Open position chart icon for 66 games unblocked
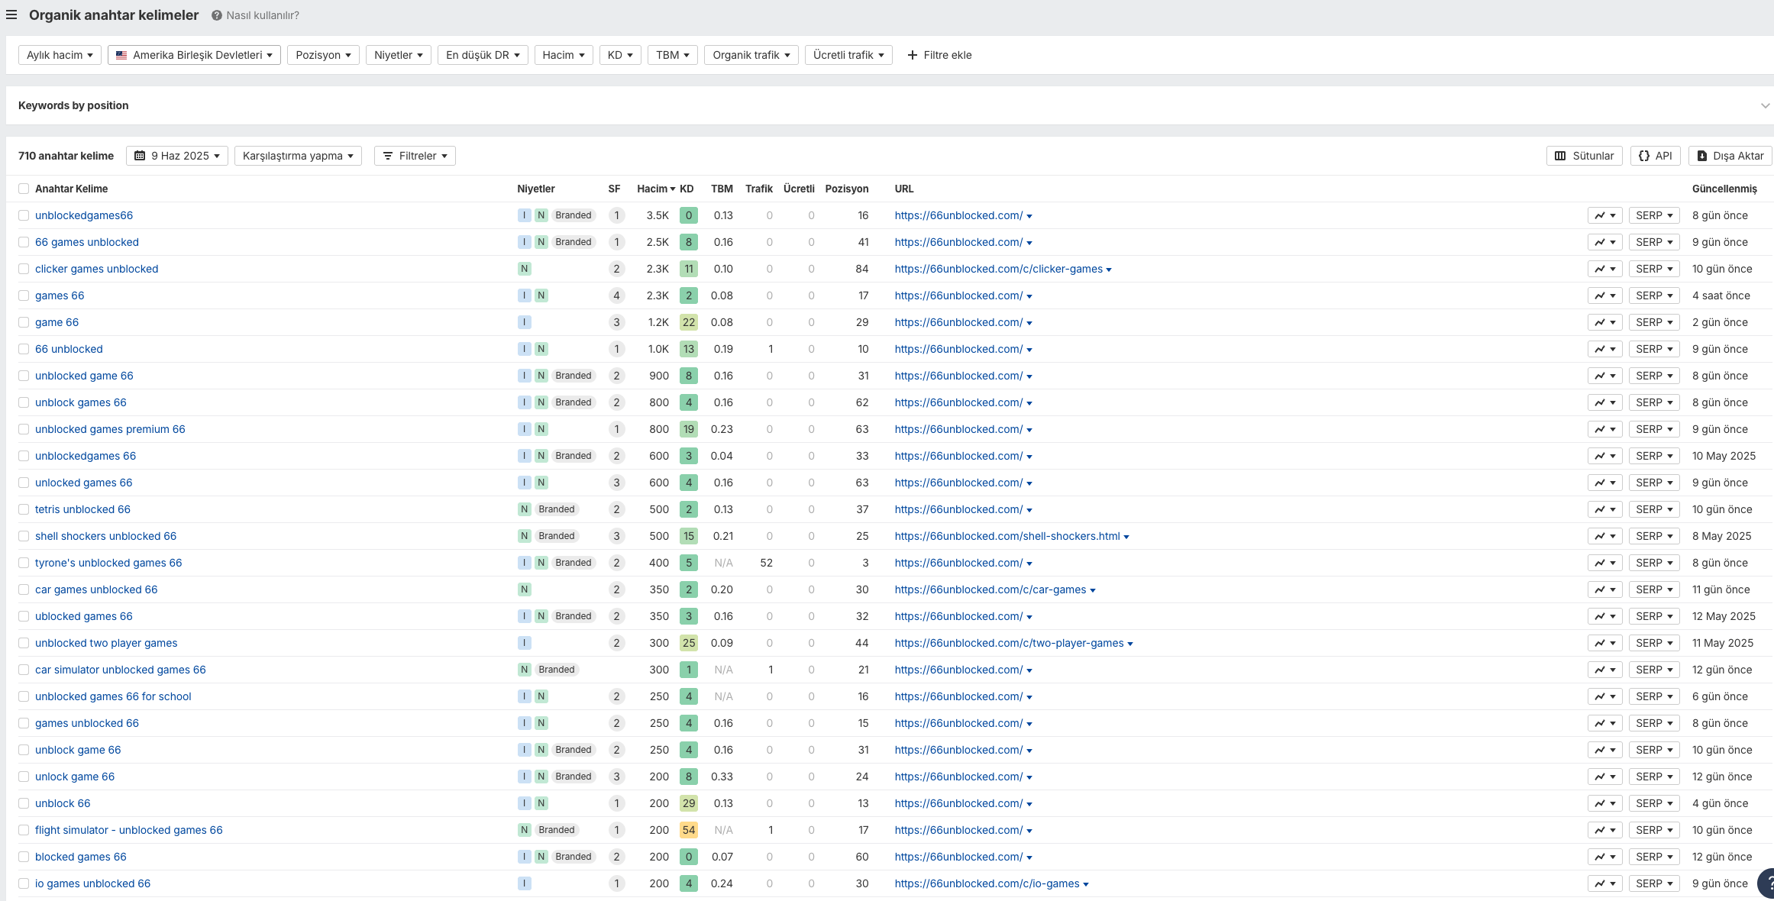Image resolution: width=1774 pixels, height=901 pixels. tap(1604, 242)
